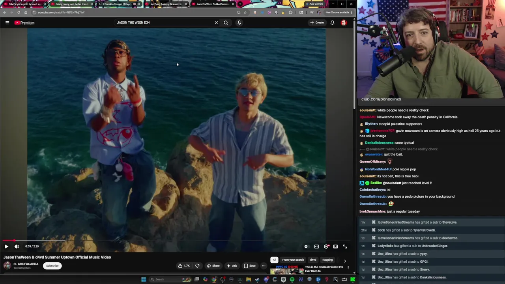Click the video progress bar
505x284 pixels.
176,240
